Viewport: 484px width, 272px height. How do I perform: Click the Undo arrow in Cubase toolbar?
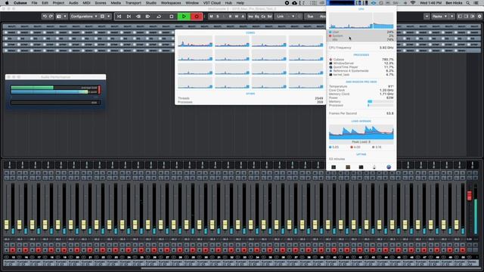45,17
